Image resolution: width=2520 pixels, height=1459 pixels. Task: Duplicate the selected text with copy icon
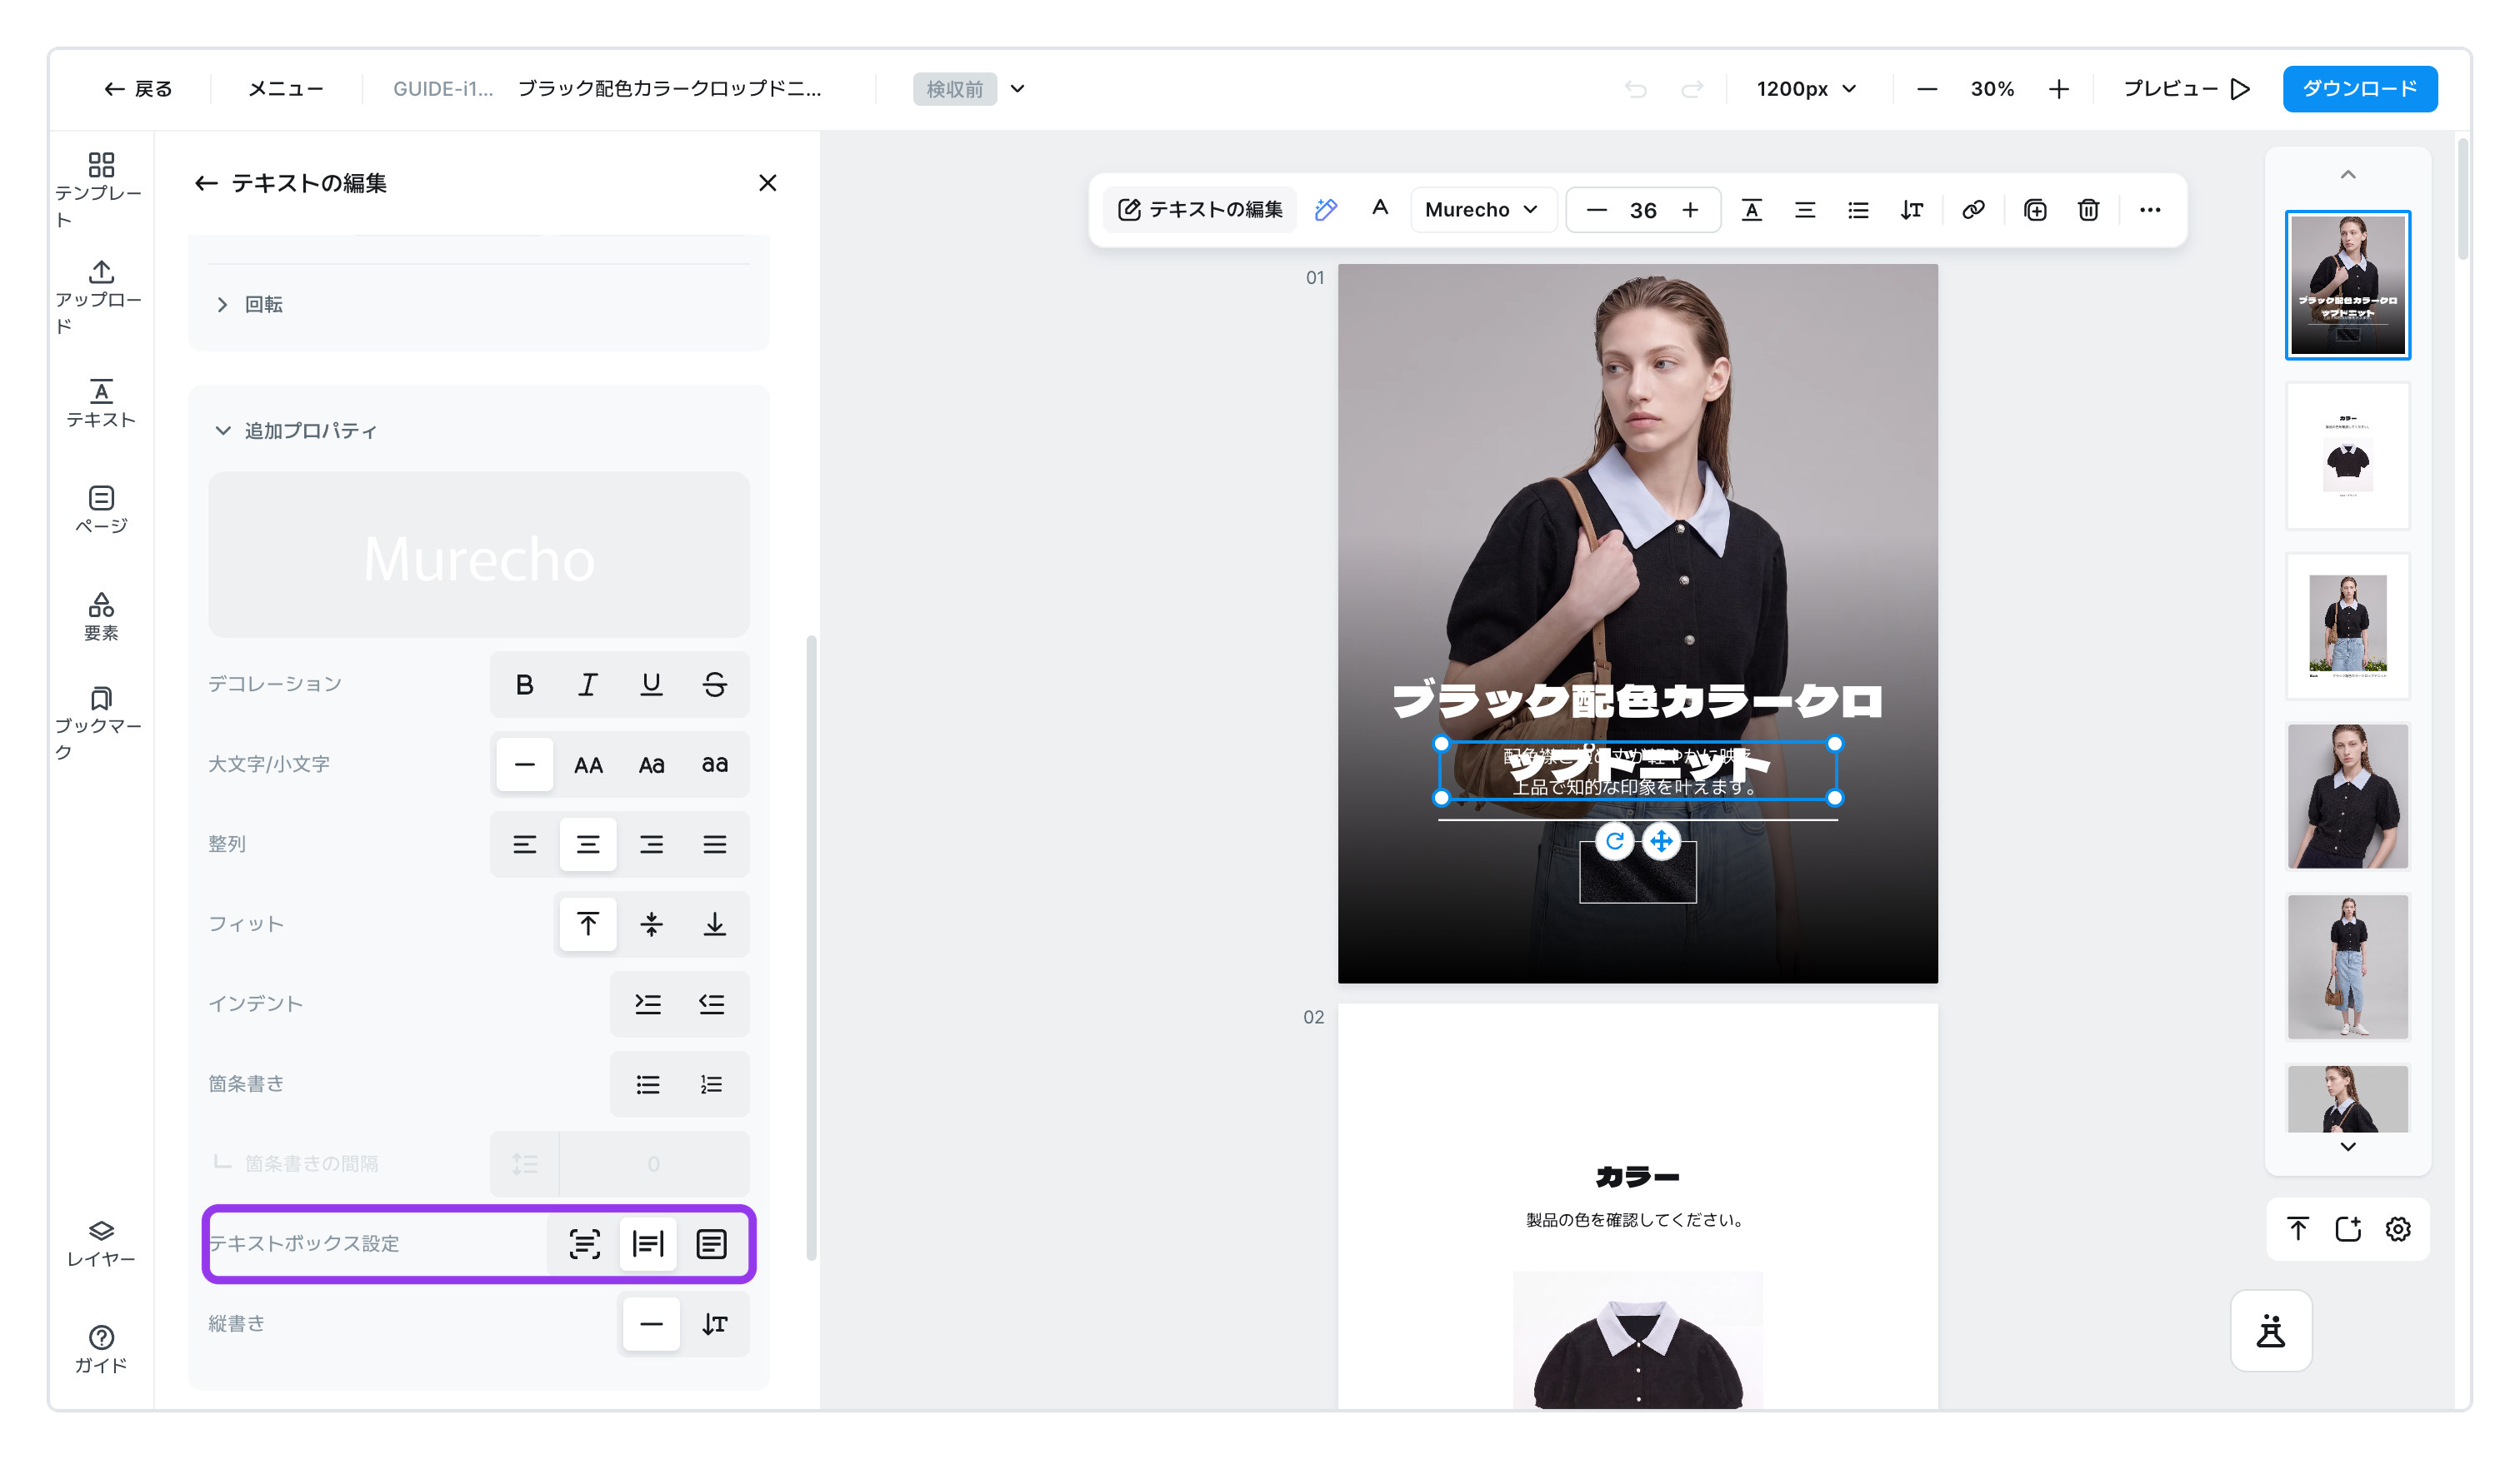2035,210
